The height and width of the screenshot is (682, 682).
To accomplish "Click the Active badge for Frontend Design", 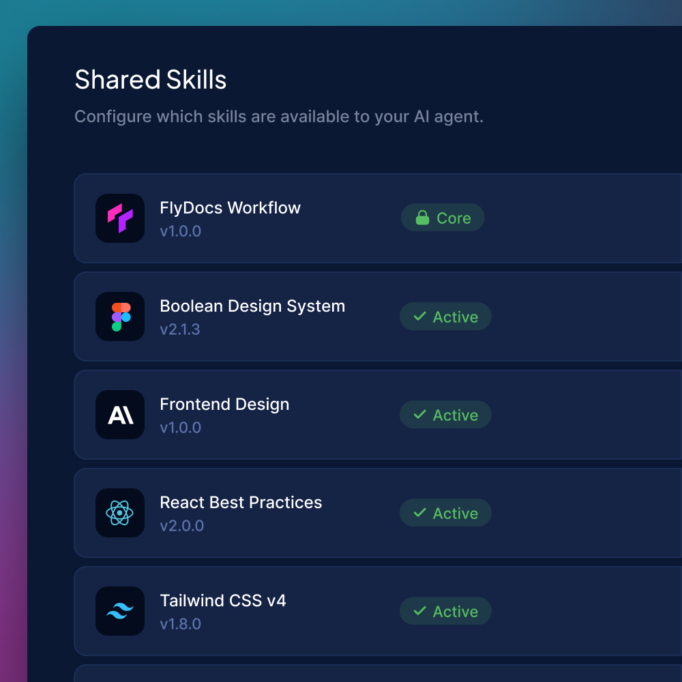I will (x=445, y=415).
